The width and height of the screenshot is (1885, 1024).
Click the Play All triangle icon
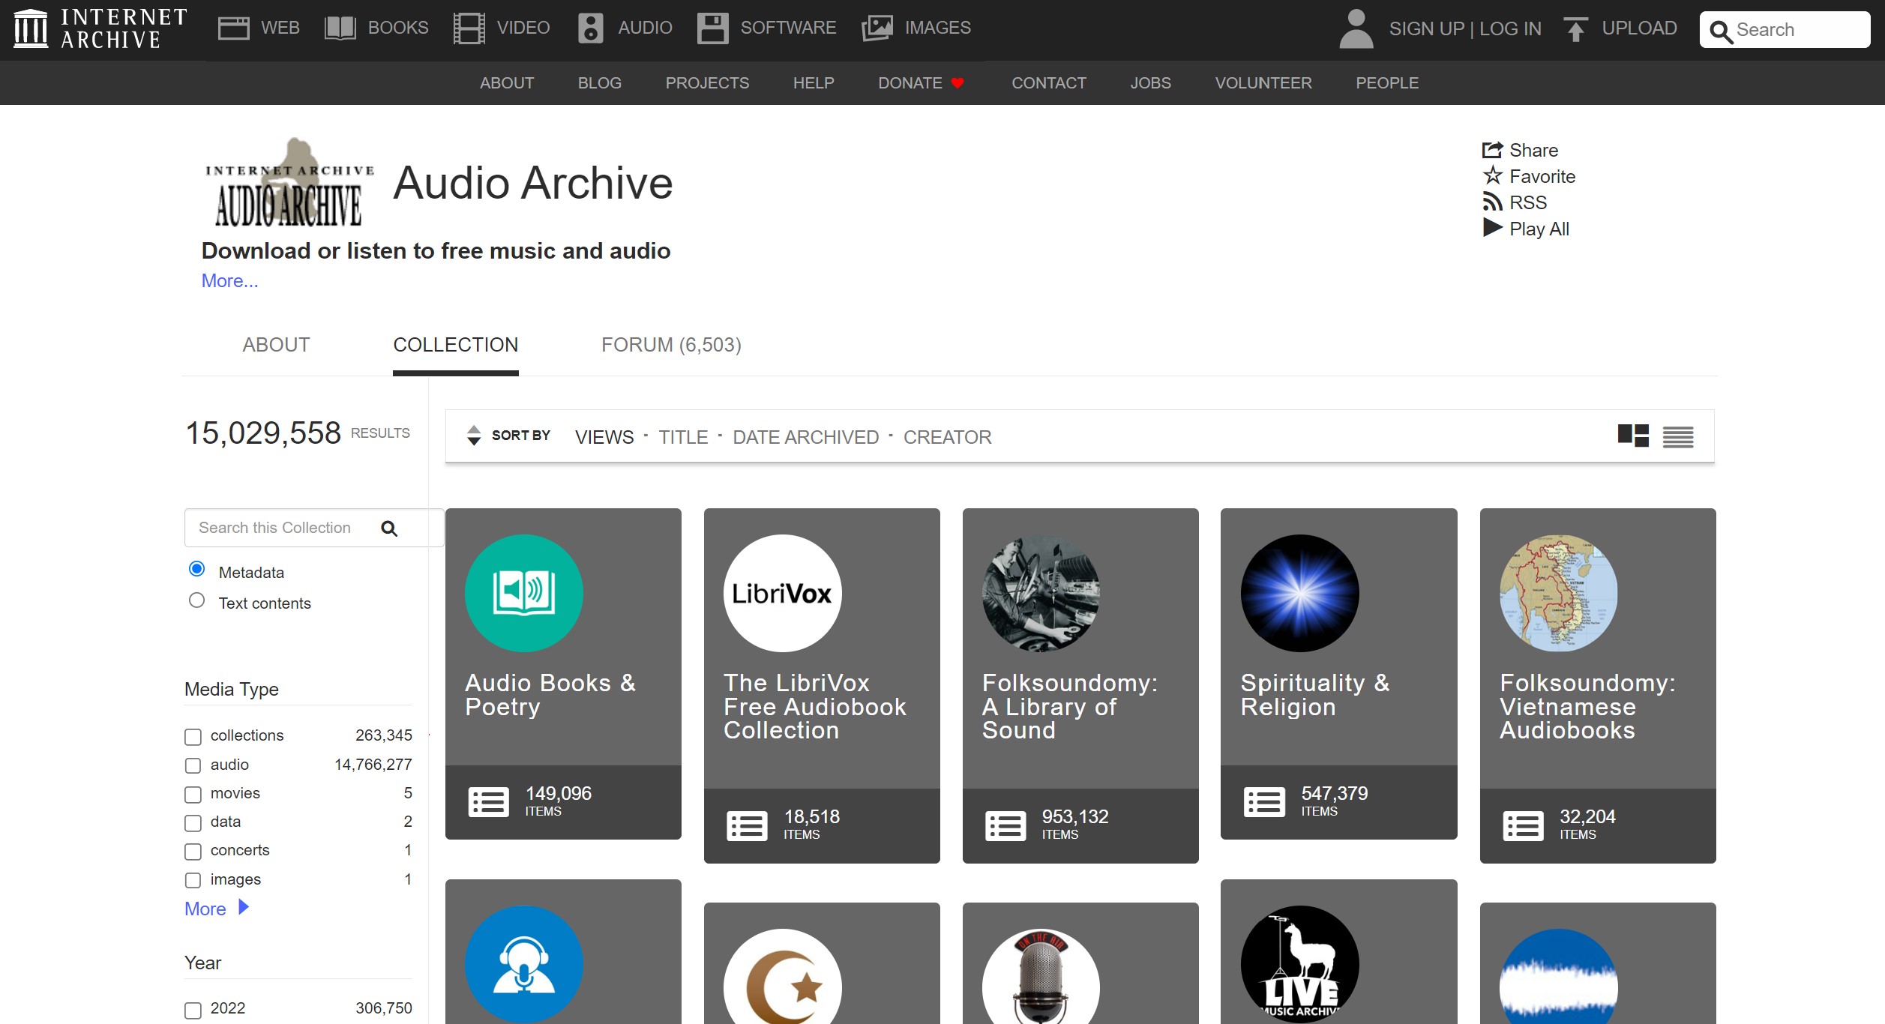[x=1492, y=228]
